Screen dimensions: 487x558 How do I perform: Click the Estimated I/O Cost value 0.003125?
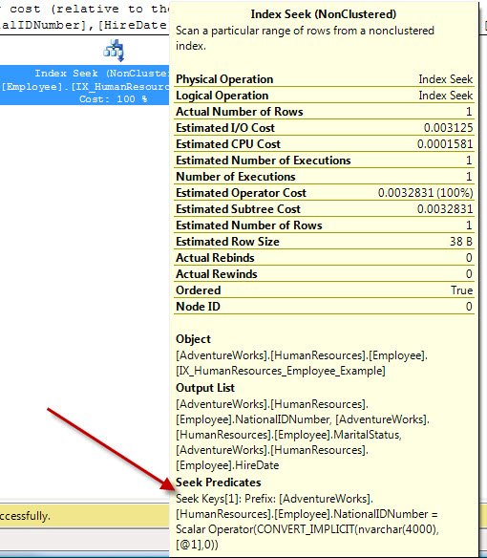tap(448, 128)
